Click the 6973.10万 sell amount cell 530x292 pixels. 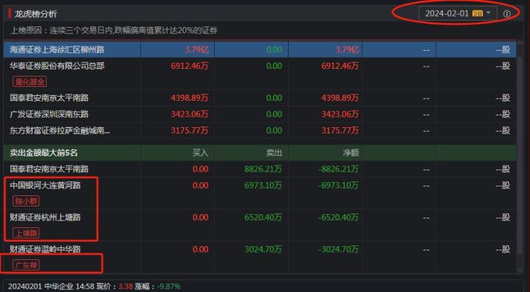263,185
